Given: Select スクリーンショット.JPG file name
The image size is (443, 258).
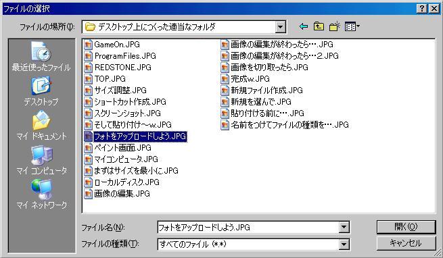Looking at the screenshot, I should (x=127, y=113).
